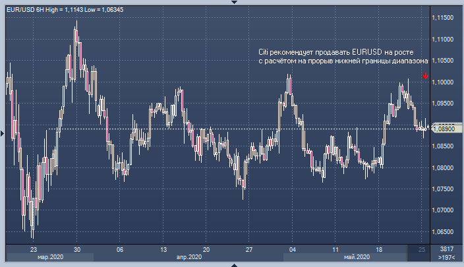Click the date 18 on time axis
The width and height of the screenshot is (464, 267).
378,250
